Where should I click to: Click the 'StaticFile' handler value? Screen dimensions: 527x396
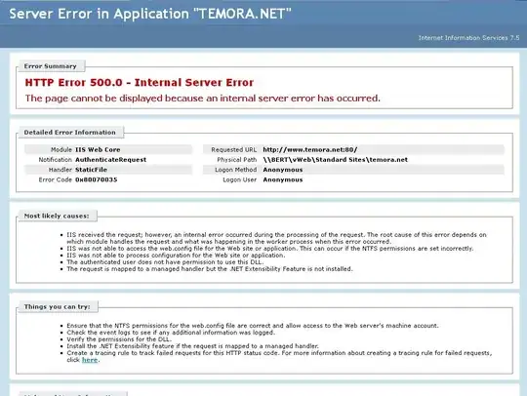pos(91,170)
